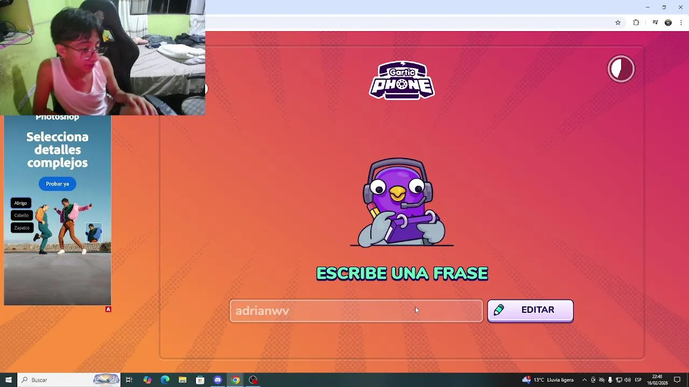Click the crossed-out cloud tray icon
The height and width of the screenshot is (387, 689).
[602, 380]
